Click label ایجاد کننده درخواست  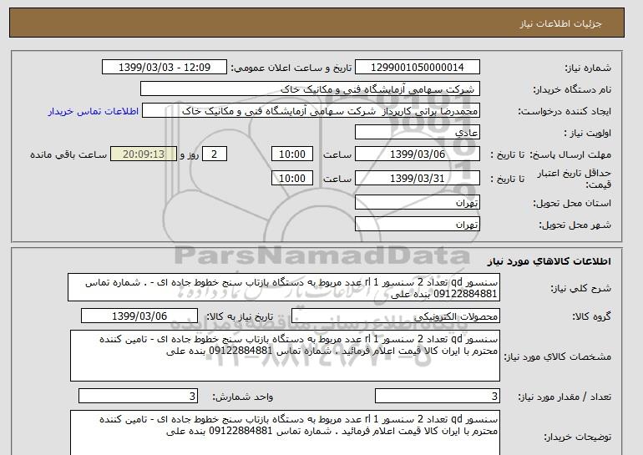(x=565, y=111)
